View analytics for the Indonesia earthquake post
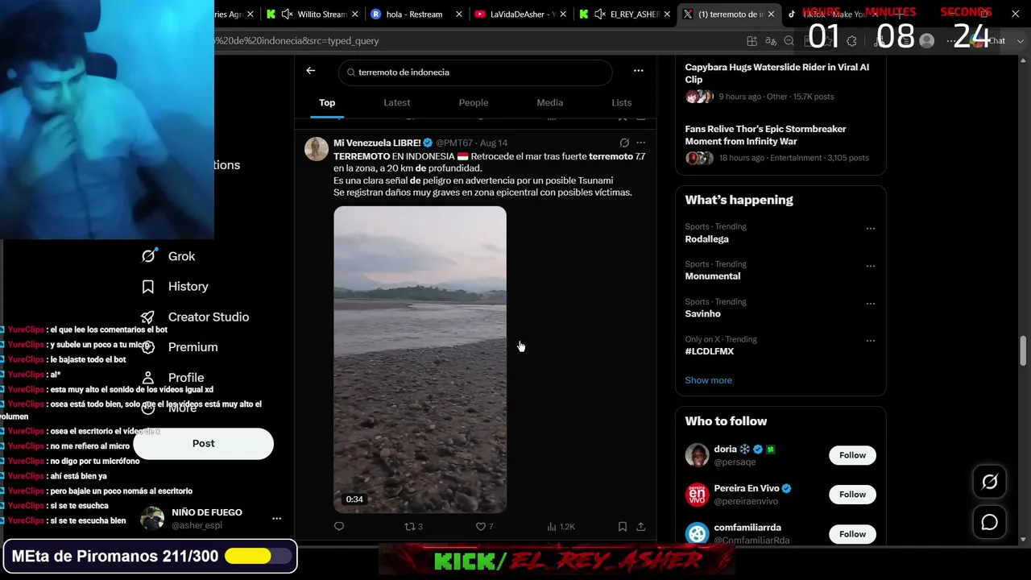Screen dimensions: 1031x580 coord(561,527)
